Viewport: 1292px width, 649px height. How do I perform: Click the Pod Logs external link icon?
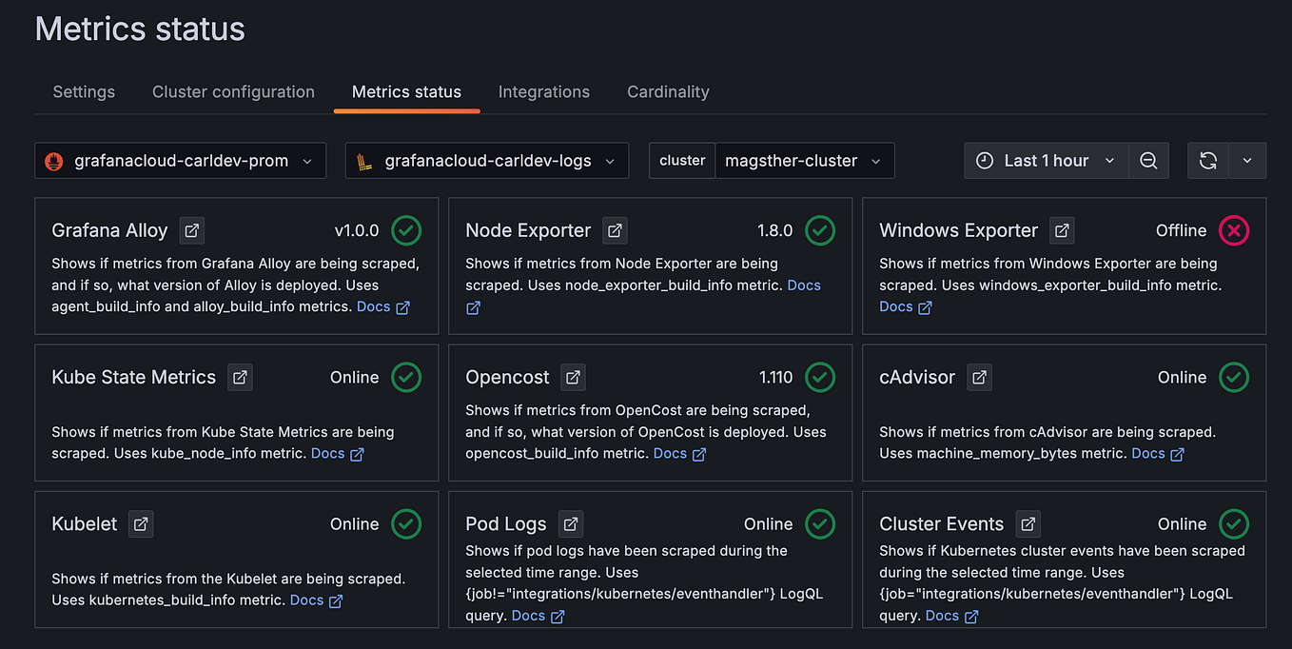(569, 523)
